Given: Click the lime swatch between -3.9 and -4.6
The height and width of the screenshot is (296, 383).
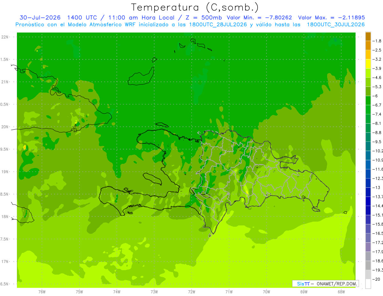Looking at the screenshot, I should click(368, 73).
